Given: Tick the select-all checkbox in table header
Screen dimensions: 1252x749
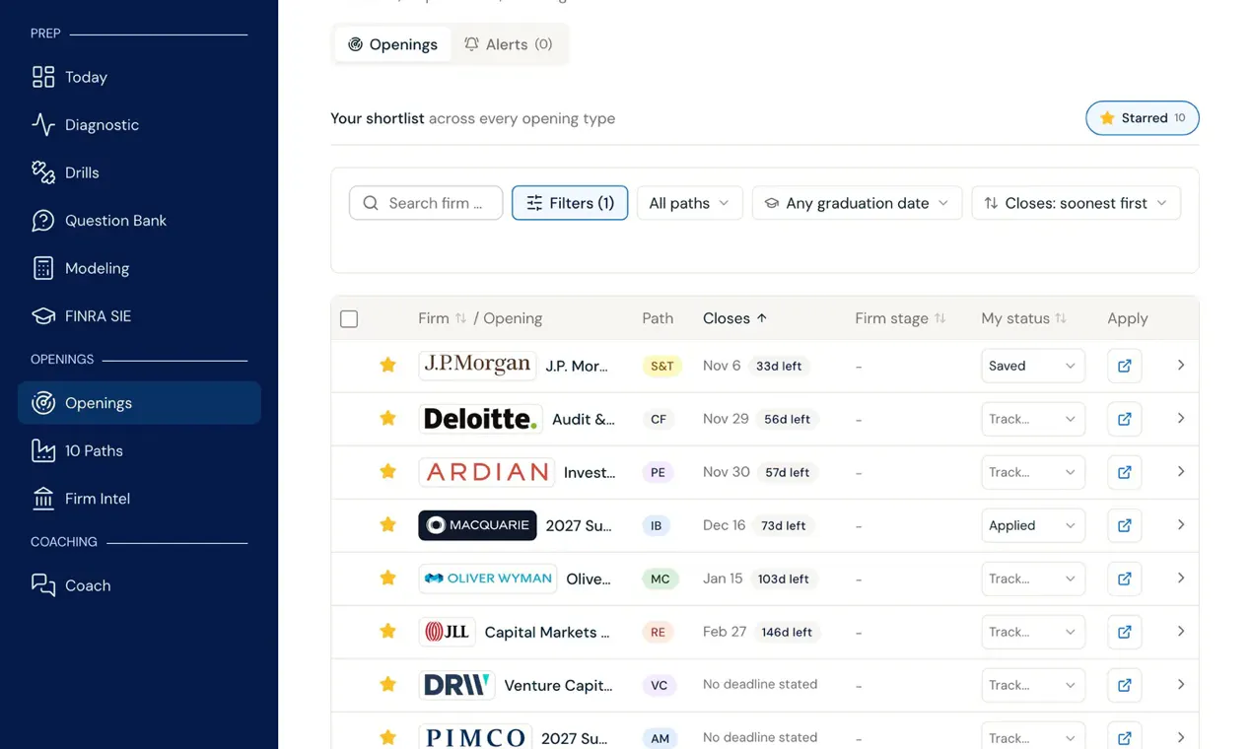Looking at the screenshot, I should [x=349, y=318].
